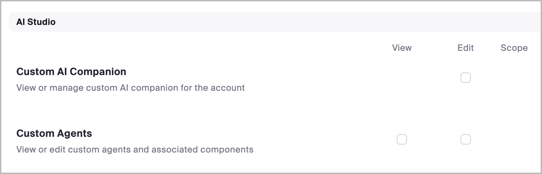Select the Custom Agents title
The width and height of the screenshot is (542, 174).
[54, 133]
